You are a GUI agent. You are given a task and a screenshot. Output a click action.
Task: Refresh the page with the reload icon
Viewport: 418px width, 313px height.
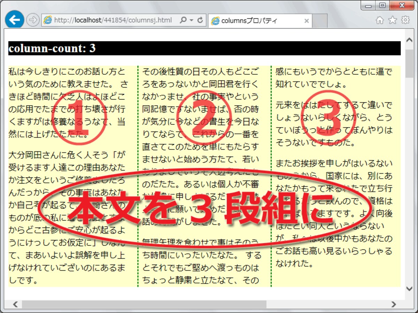click(x=200, y=21)
